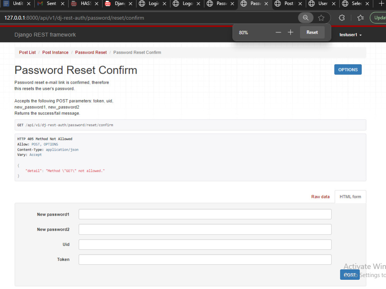Select the GET request path line
386x289 pixels.
pyautogui.click(x=65, y=125)
